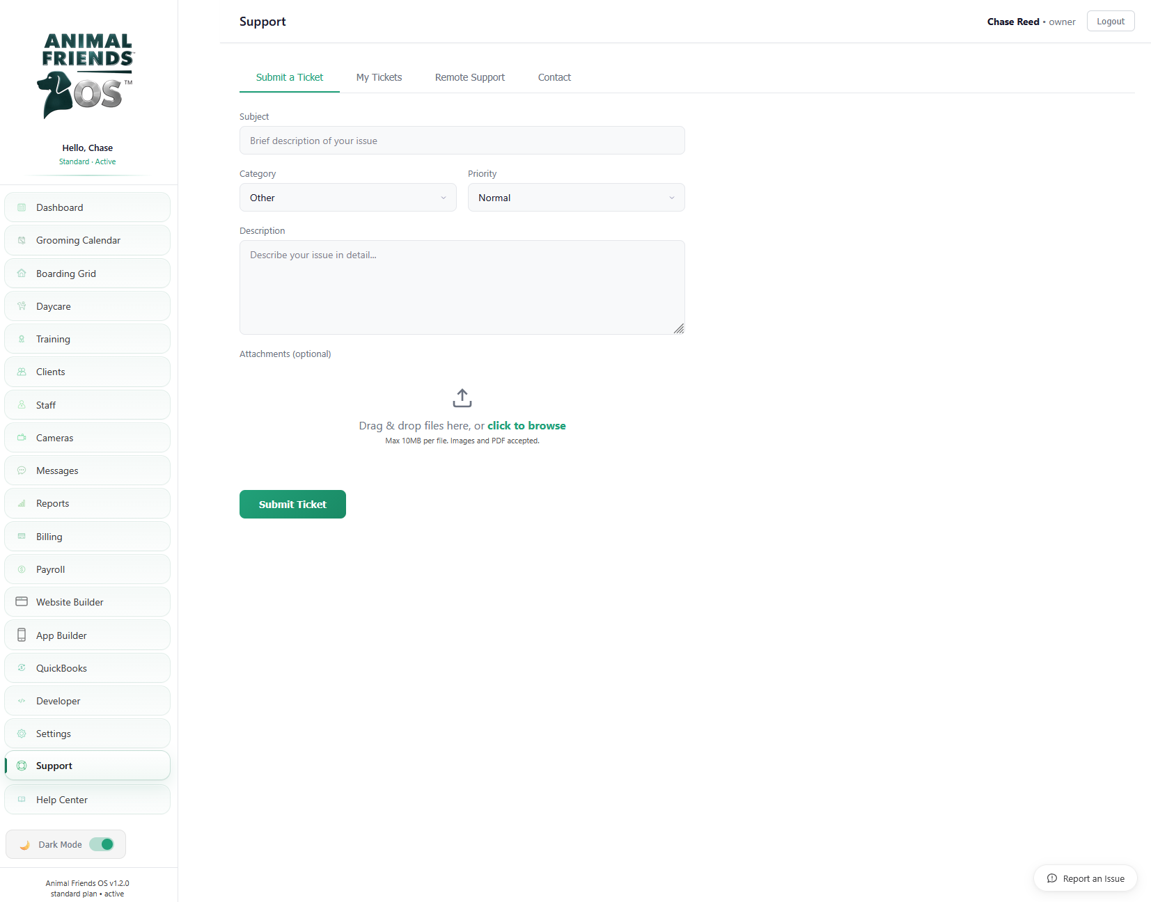Screen dimensions: 1151x902
Task: Click the 'click to browse' link
Action: coord(526,425)
